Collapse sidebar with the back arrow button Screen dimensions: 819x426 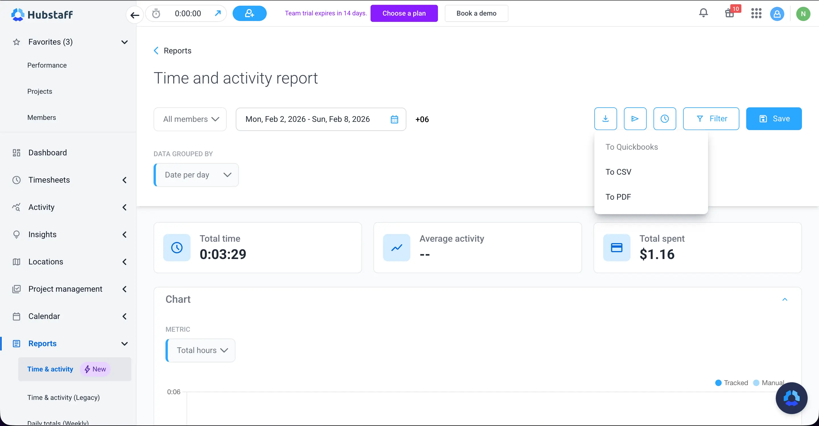click(135, 14)
